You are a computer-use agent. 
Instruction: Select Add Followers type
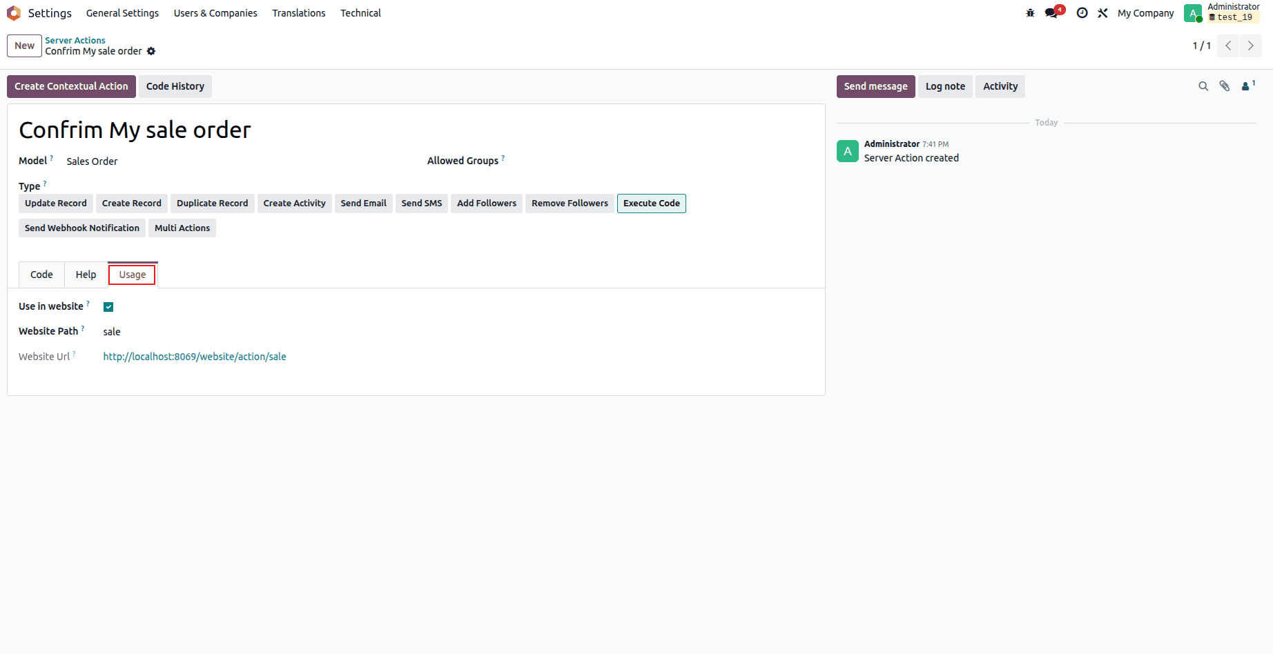point(487,204)
